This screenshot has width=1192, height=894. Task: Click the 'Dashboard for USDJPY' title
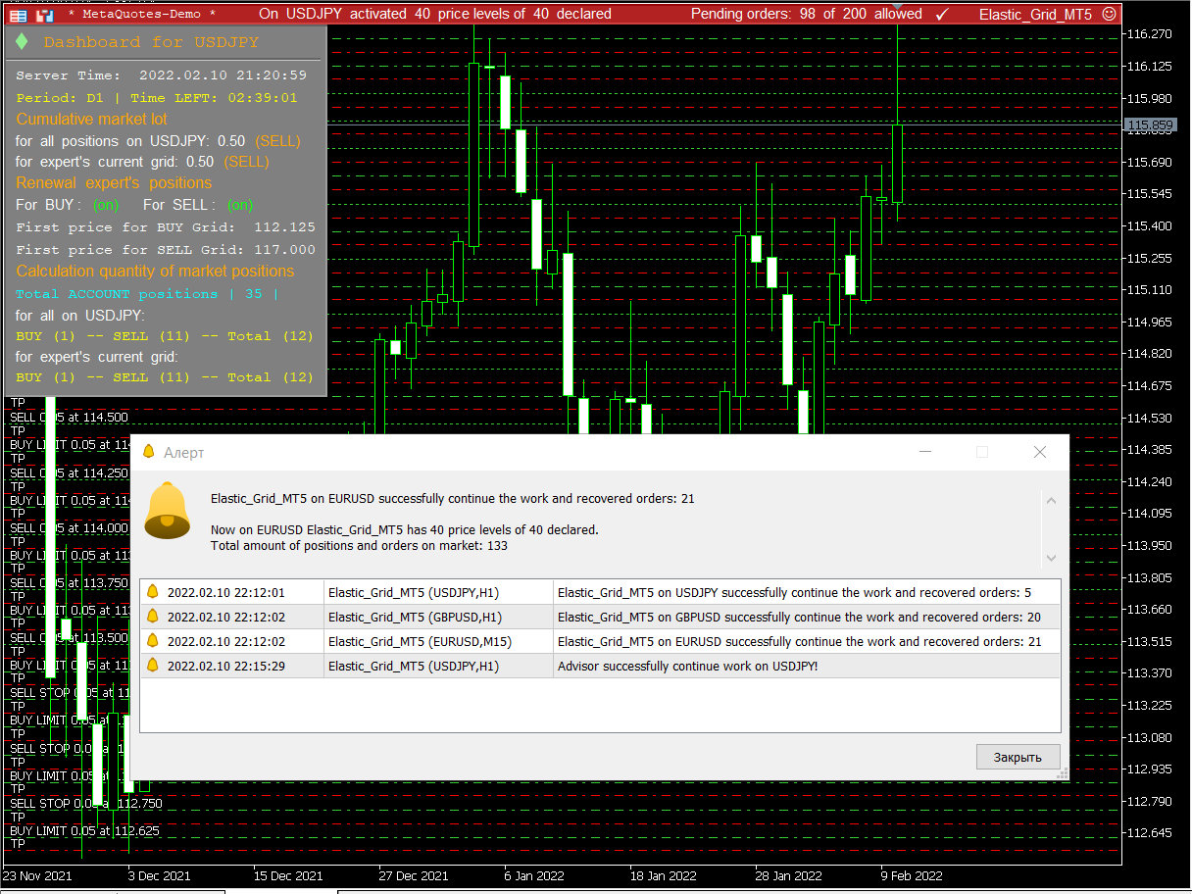(x=151, y=42)
